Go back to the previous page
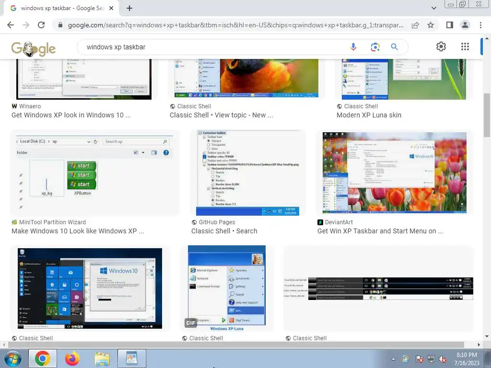The width and height of the screenshot is (491, 368). pyautogui.click(x=11, y=25)
